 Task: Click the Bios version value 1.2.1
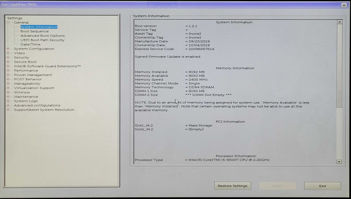(x=193, y=26)
